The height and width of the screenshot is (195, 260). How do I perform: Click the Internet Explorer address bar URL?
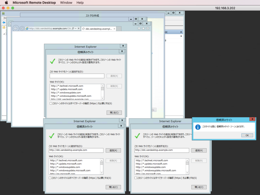pyautogui.click(x=50, y=28)
